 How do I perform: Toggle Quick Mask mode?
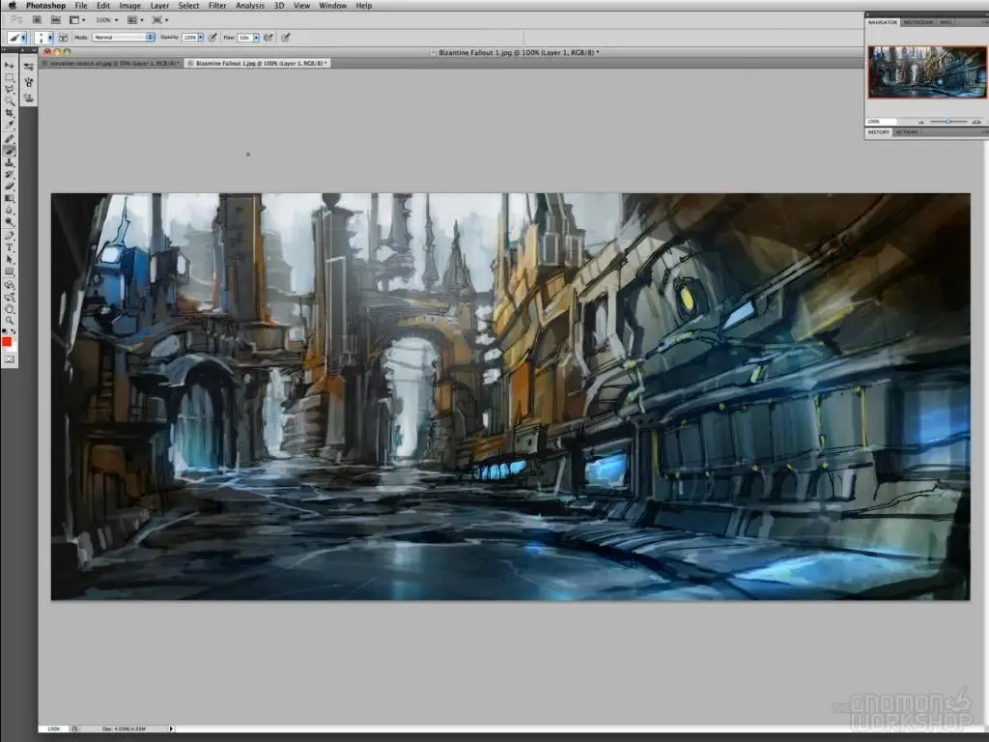(x=10, y=359)
